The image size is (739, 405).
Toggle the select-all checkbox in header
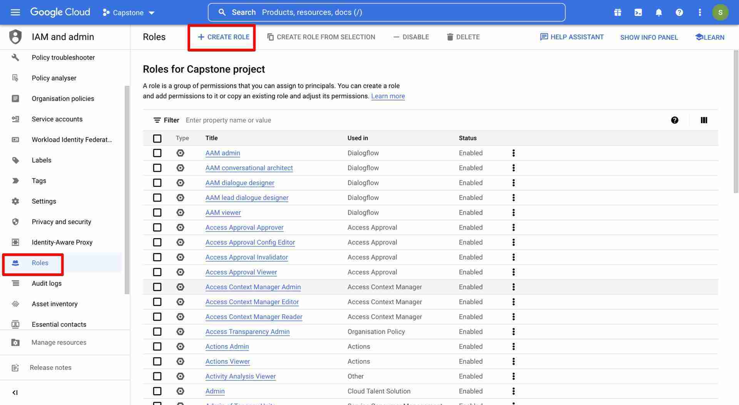[x=157, y=138]
